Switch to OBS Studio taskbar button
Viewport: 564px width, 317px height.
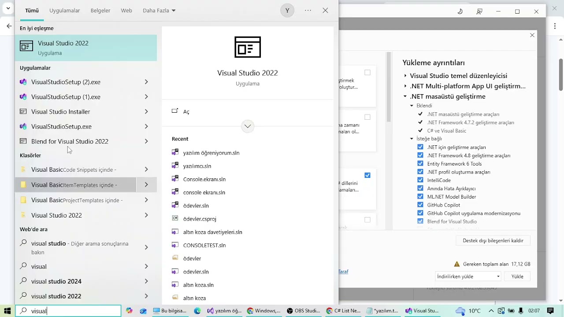click(x=304, y=311)
